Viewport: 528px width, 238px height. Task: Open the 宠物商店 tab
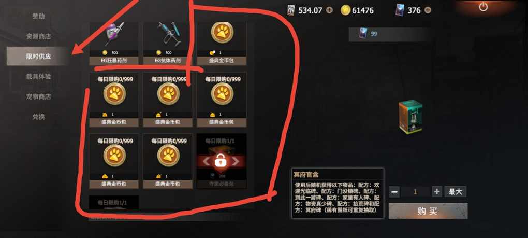pos(38,97)
